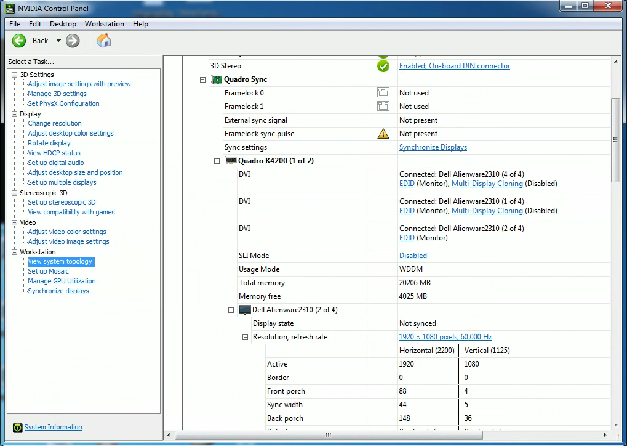Collapse the 3D Settings tree node

click(14, 75)
